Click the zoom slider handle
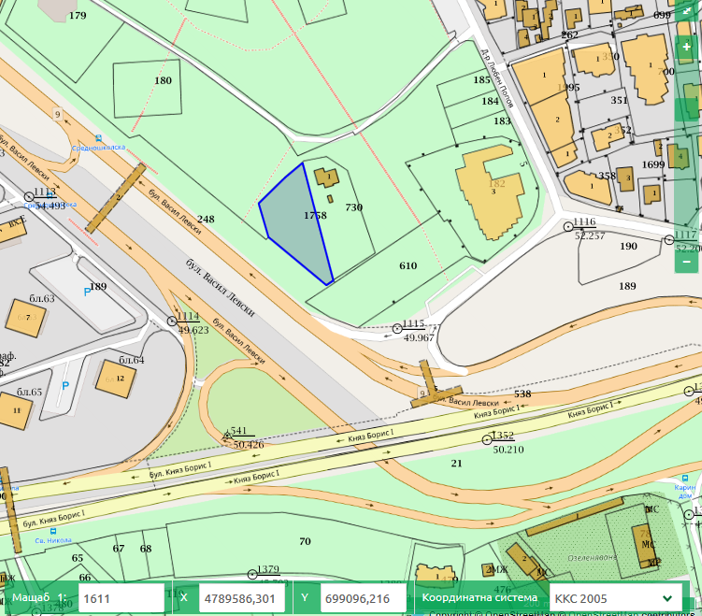 [x=687, y=110]
